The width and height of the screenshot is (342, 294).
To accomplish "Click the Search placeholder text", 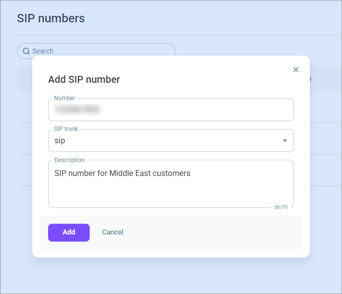I will 43,51.
